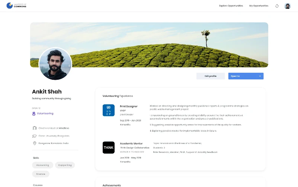Viewport: 298px width, 187px height.
Task: Select the Finance skill tag
Action: [x=41, y=174]
